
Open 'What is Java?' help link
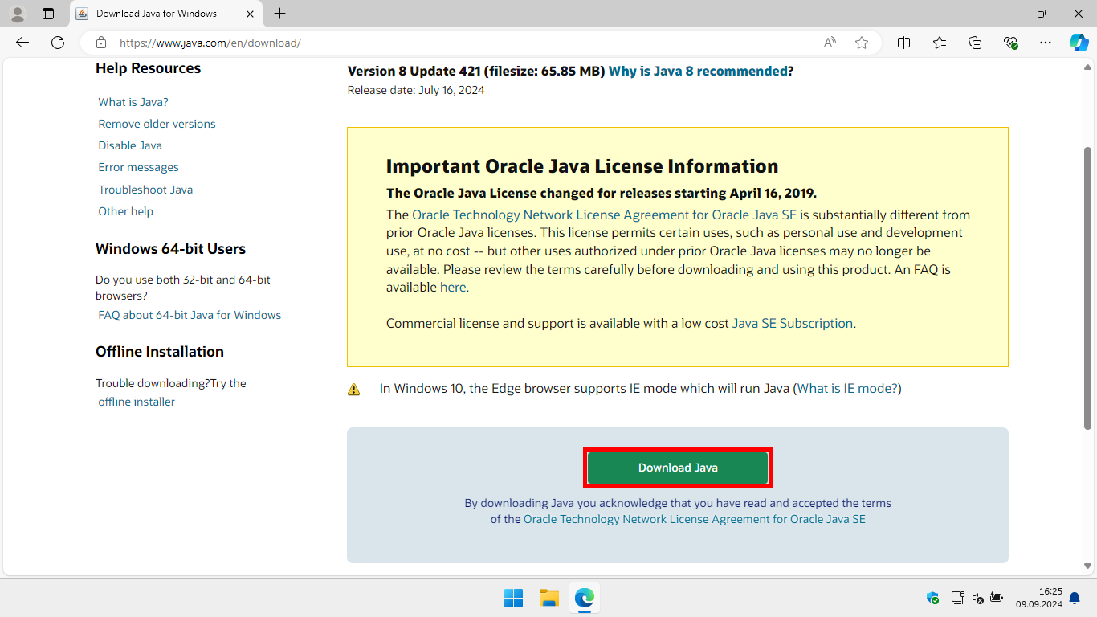click(x=133, y=102)
